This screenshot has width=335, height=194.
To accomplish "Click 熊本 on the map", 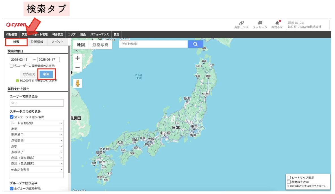I will [x=102, y=162].
